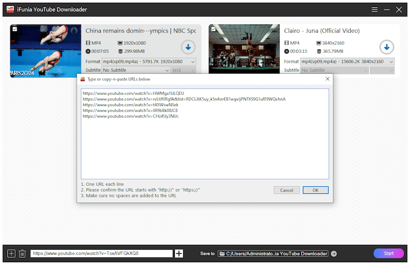Close the URL paste dialog
The height and width of the screenshot is (266, 410).
point(327,79)
